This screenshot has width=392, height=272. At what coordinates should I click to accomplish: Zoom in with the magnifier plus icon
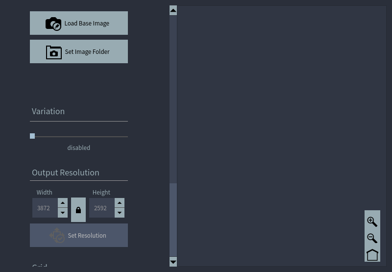pyautogui.click(x=372, y=222)
